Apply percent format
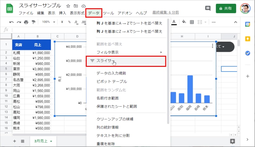Image resolution: width=255 pixels, height=147 pixels. [x=69, y=22]
